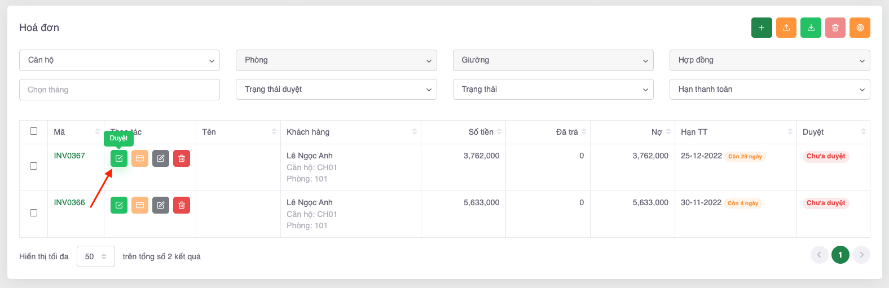Click the Chọn tháng month input field
This screenshot has width=889, height=288.
120,90
